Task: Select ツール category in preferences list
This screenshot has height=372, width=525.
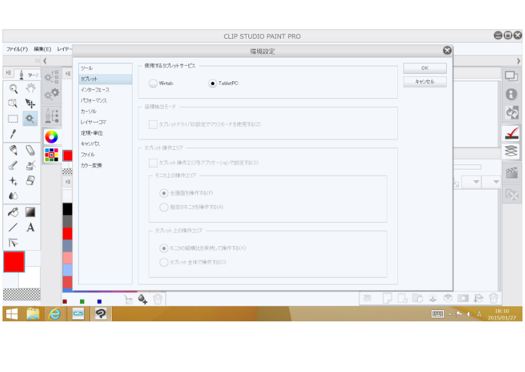Action: (x=105, y=68)
